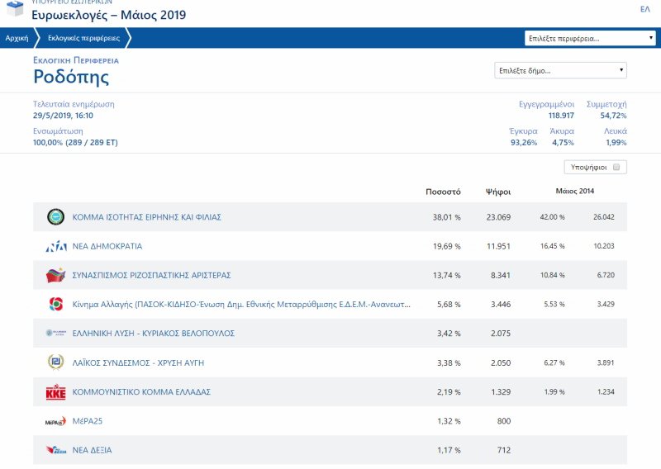Open Εκλογικές περιφέρειες breadcrumb tab

pos(83,38)
